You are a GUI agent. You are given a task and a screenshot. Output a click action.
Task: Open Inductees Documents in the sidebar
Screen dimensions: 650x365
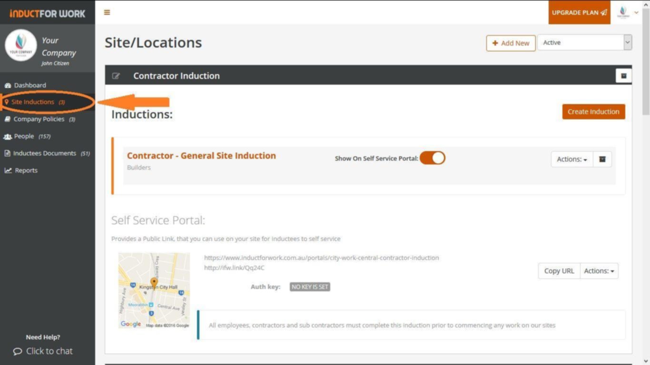click(x=47, y=153)
